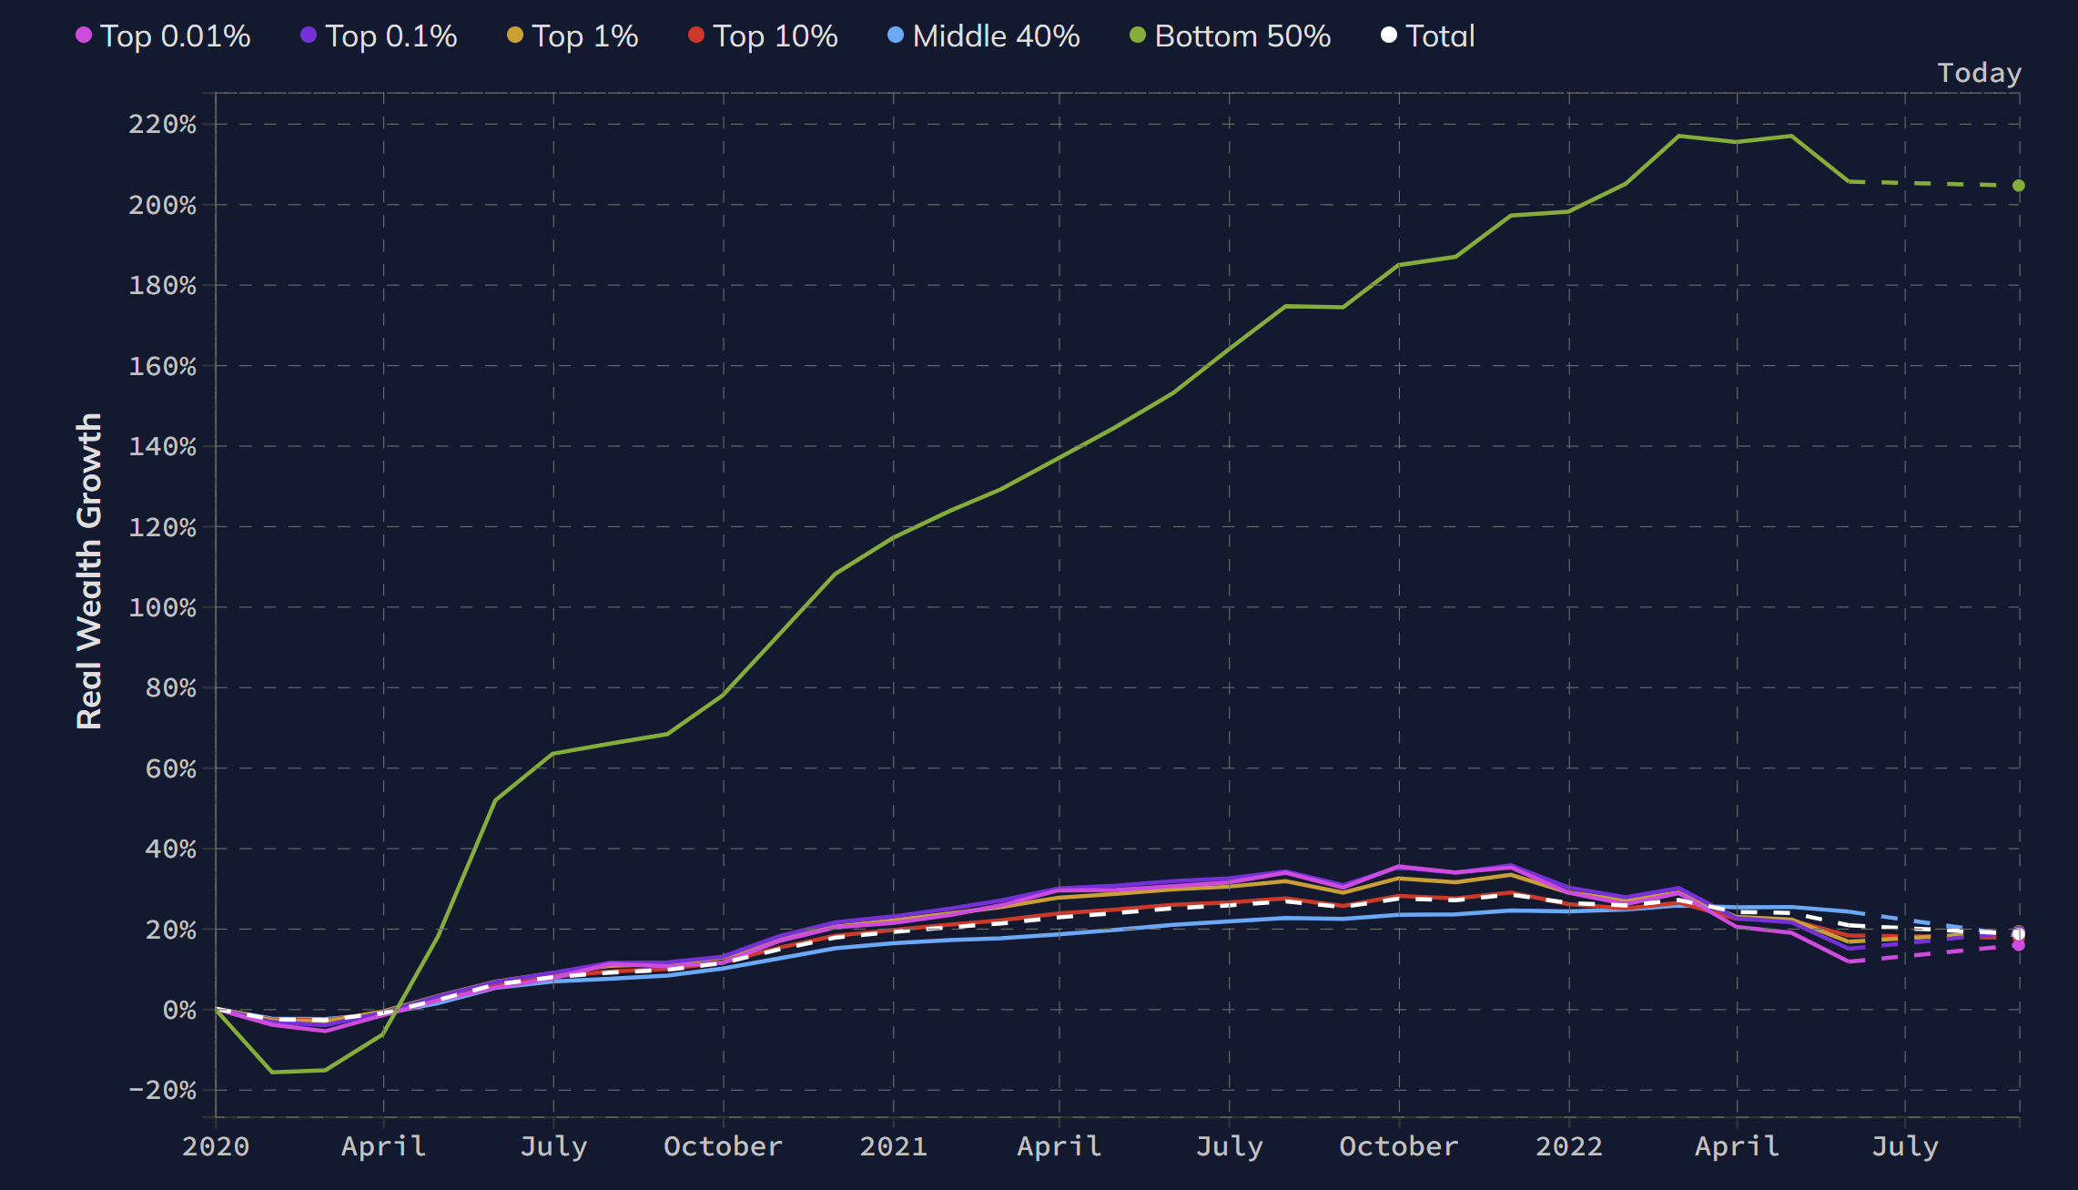Click the 220% label on the y-axis
Viewport: 2078px width, 1190px height.
(162, 124)
